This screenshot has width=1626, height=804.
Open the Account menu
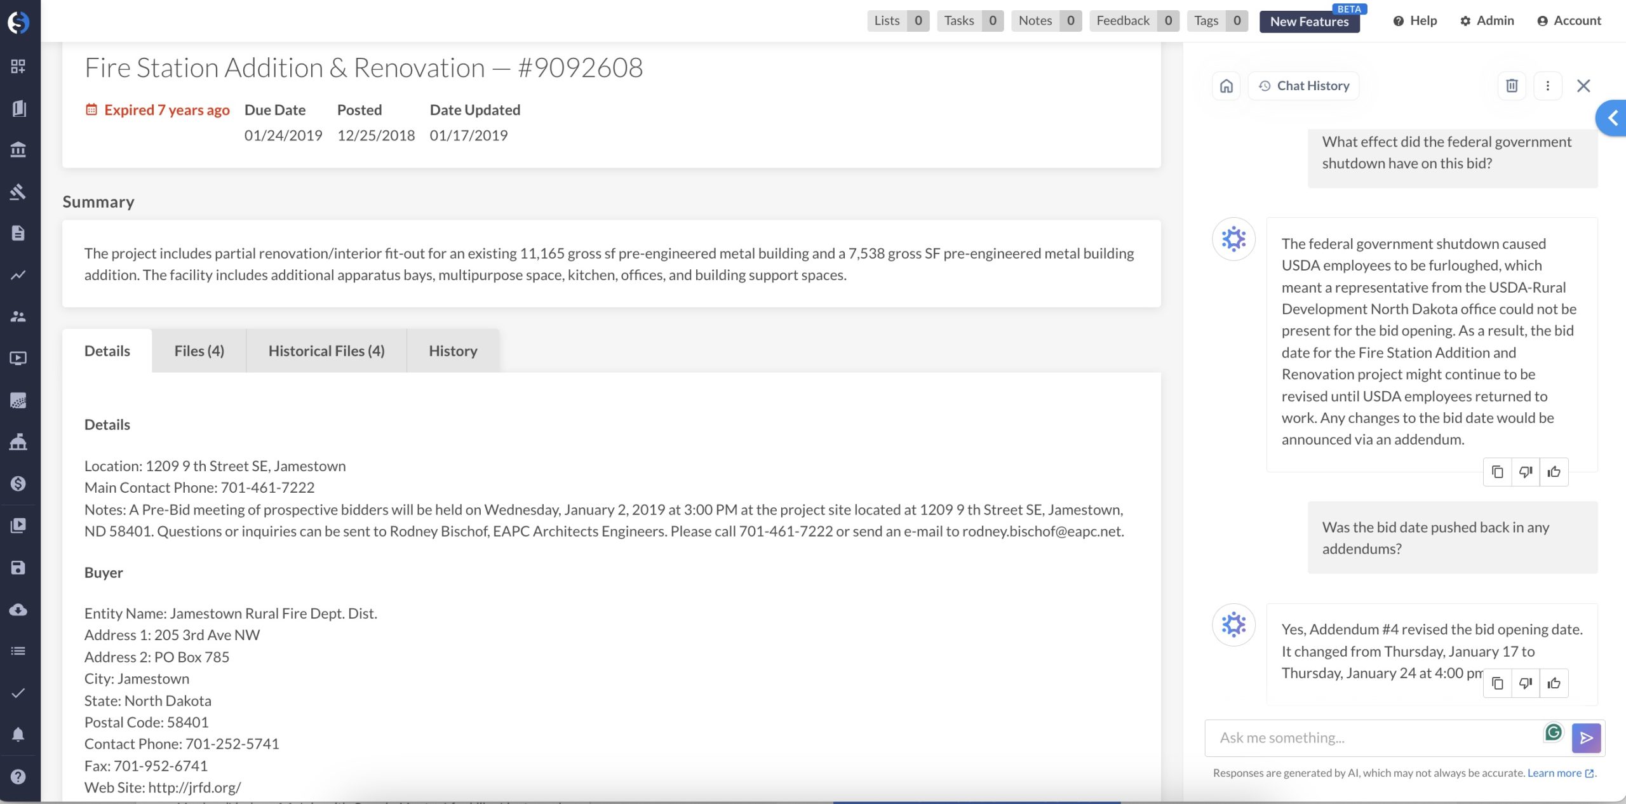[1569, 21]
